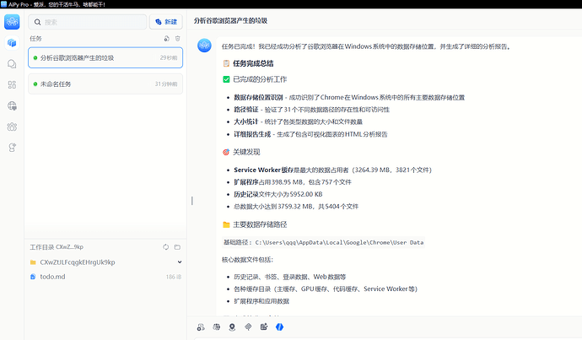The width and height of the screenshot is (582, 340).
Task: Click the notes sparkle icon in chat toolbar
Action: (264, 327)
